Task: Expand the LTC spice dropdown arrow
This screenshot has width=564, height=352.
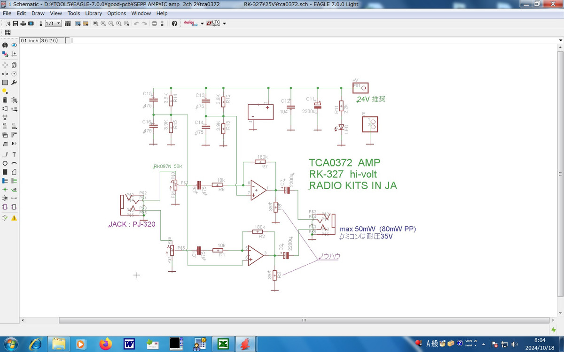Action: point(224,23)
